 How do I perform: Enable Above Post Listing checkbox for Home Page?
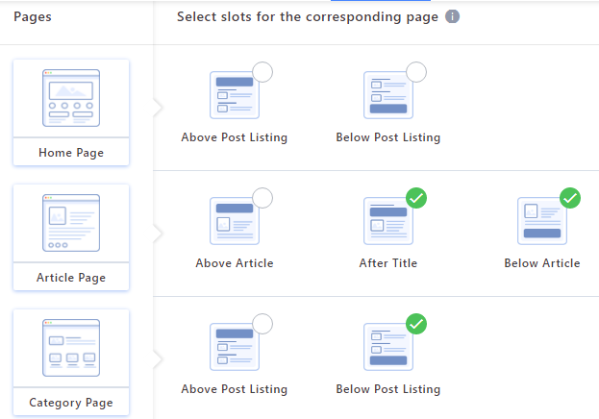click(x=262, y=72)
